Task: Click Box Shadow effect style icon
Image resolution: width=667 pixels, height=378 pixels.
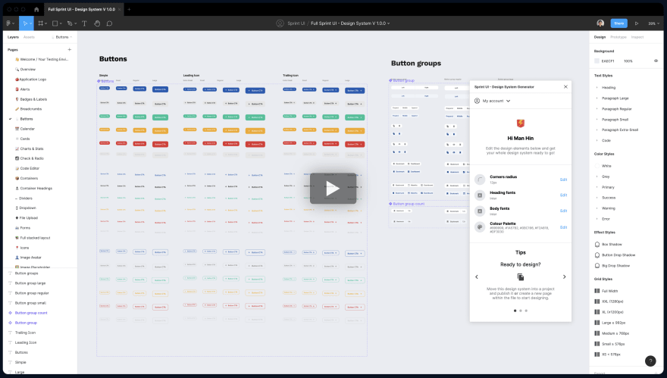Action: (x=597, y=245)
